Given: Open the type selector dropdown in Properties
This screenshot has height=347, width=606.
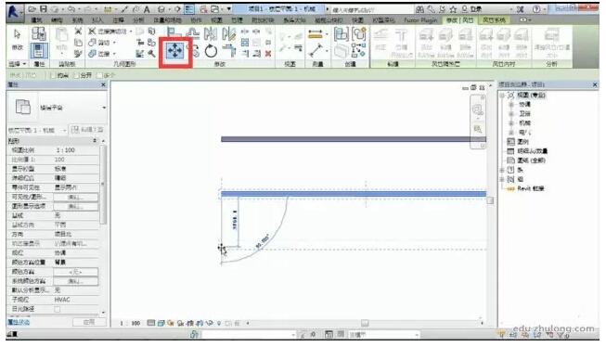Looking at the screenshot, I should (104, 108).
